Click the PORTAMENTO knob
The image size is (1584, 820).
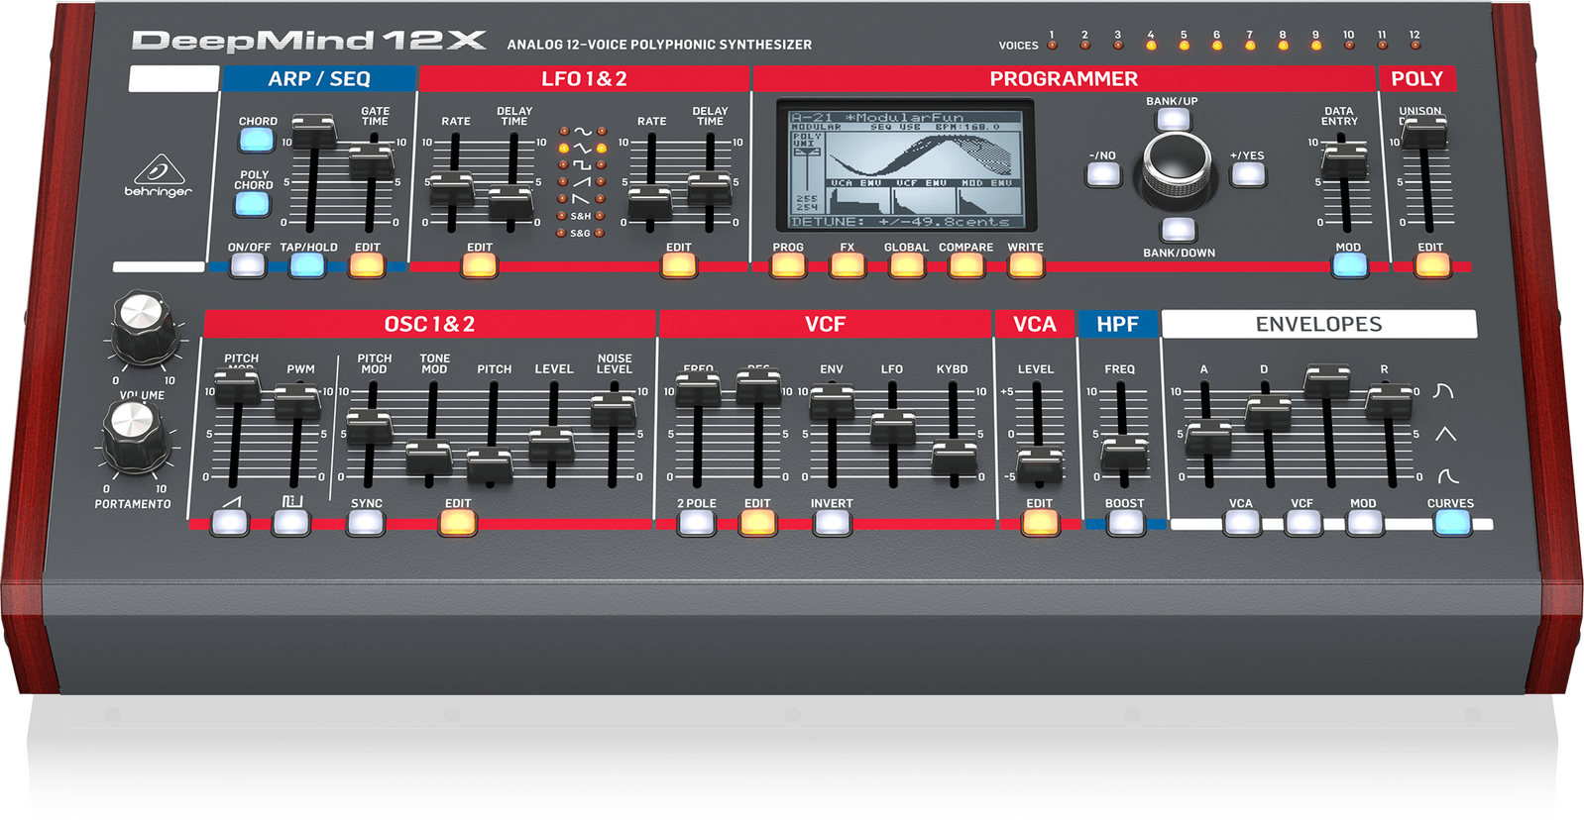[x=134, y=433]
